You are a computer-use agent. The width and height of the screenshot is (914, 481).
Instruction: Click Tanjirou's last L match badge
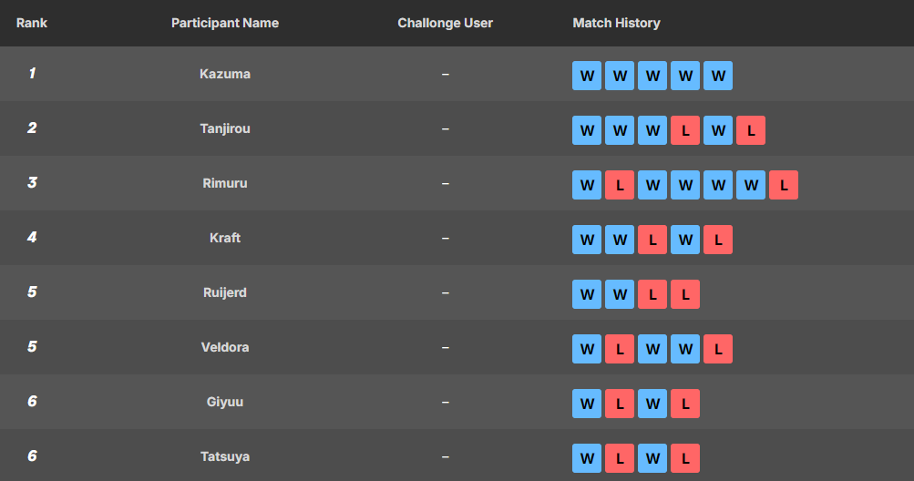click(x=751, y=130)
